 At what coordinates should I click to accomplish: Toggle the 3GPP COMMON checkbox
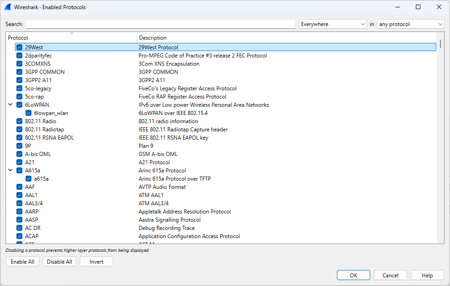tap(19, 72)
